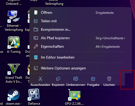
Task: Select the Defiance desktop icon
Action: coord(34,97)
